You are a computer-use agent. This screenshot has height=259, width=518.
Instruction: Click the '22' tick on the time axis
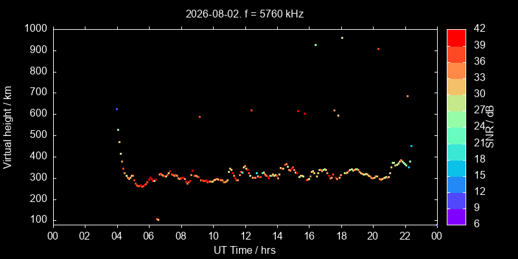click(x=405, y=236)
